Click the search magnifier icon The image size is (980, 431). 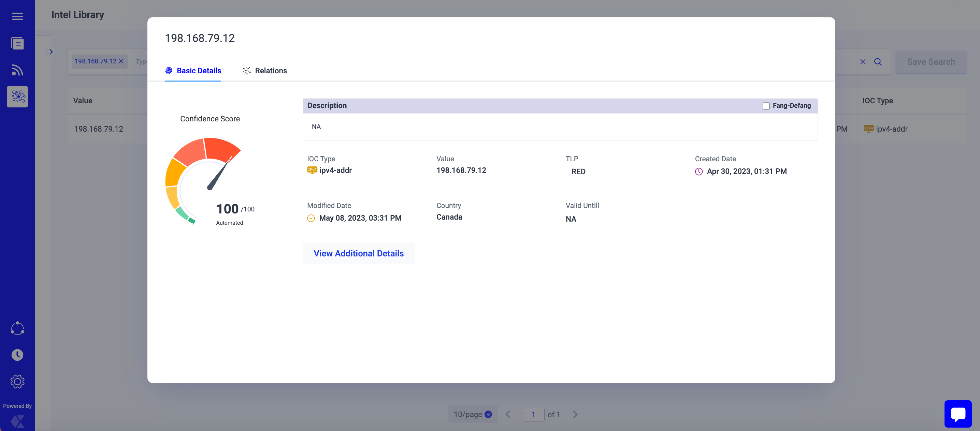click(x=878, y=62)
